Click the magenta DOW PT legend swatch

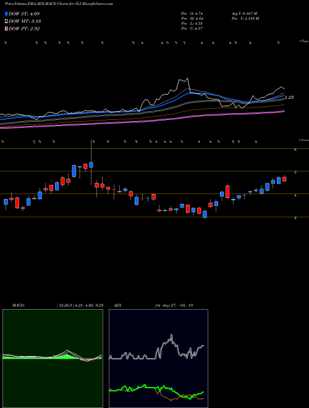[x=6, y=28]
